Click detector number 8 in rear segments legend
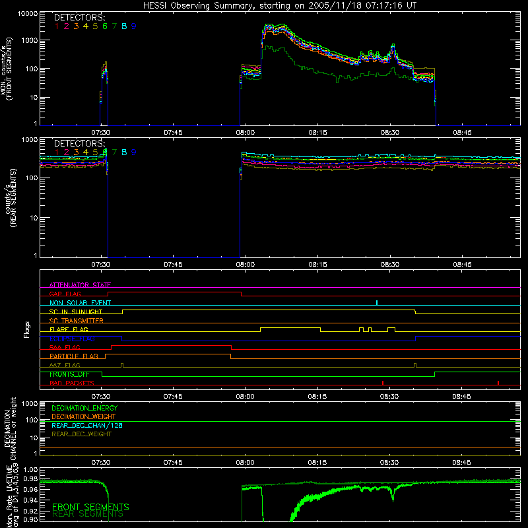 click(x=124, y=152)
